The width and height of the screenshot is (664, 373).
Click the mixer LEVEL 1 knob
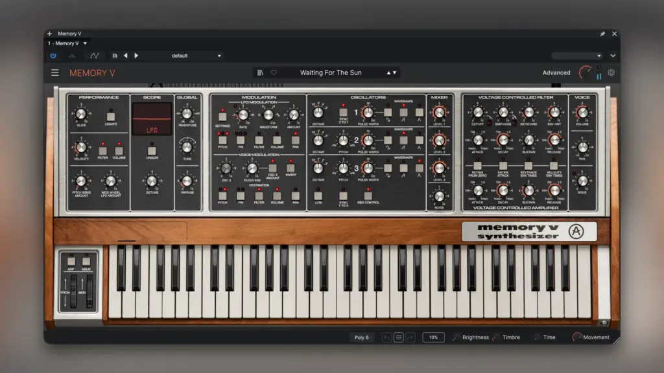point(439,112)
